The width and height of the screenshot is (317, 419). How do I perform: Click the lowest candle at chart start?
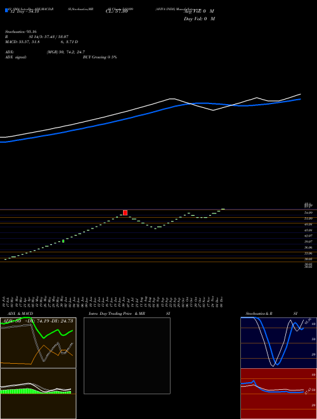pyautogui.click(x=5, y=259)
